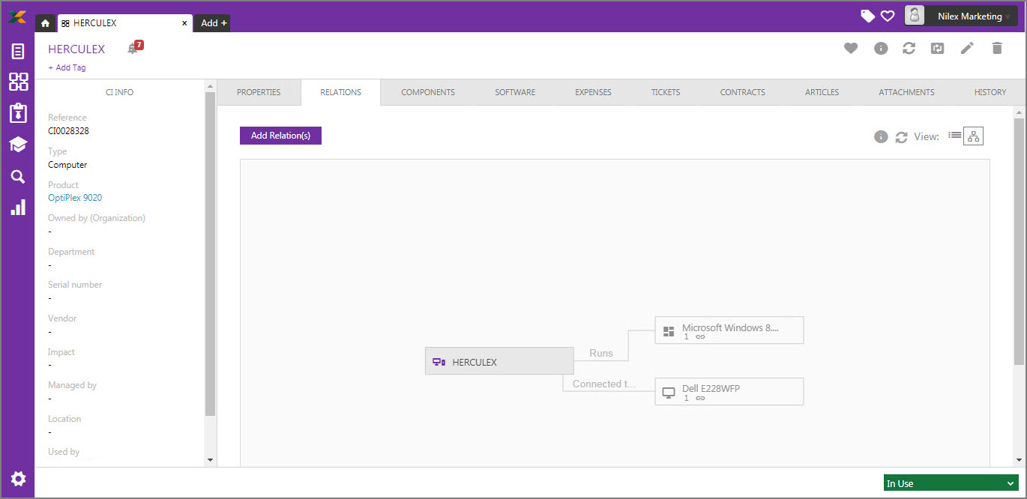
Task: Delete HERCULEX using trash icon
Action: click(x=996, y=48)
